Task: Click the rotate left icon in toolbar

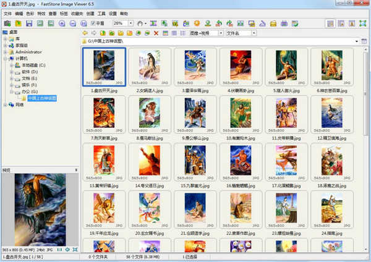Action: pos(219,23)
